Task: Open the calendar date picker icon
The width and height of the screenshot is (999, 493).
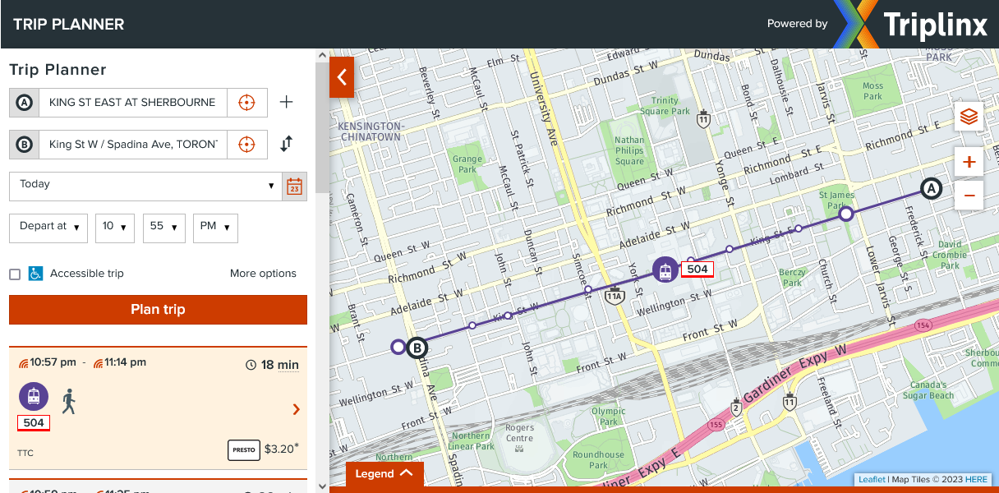Action: pyautogui.click(x=295, y=187)
